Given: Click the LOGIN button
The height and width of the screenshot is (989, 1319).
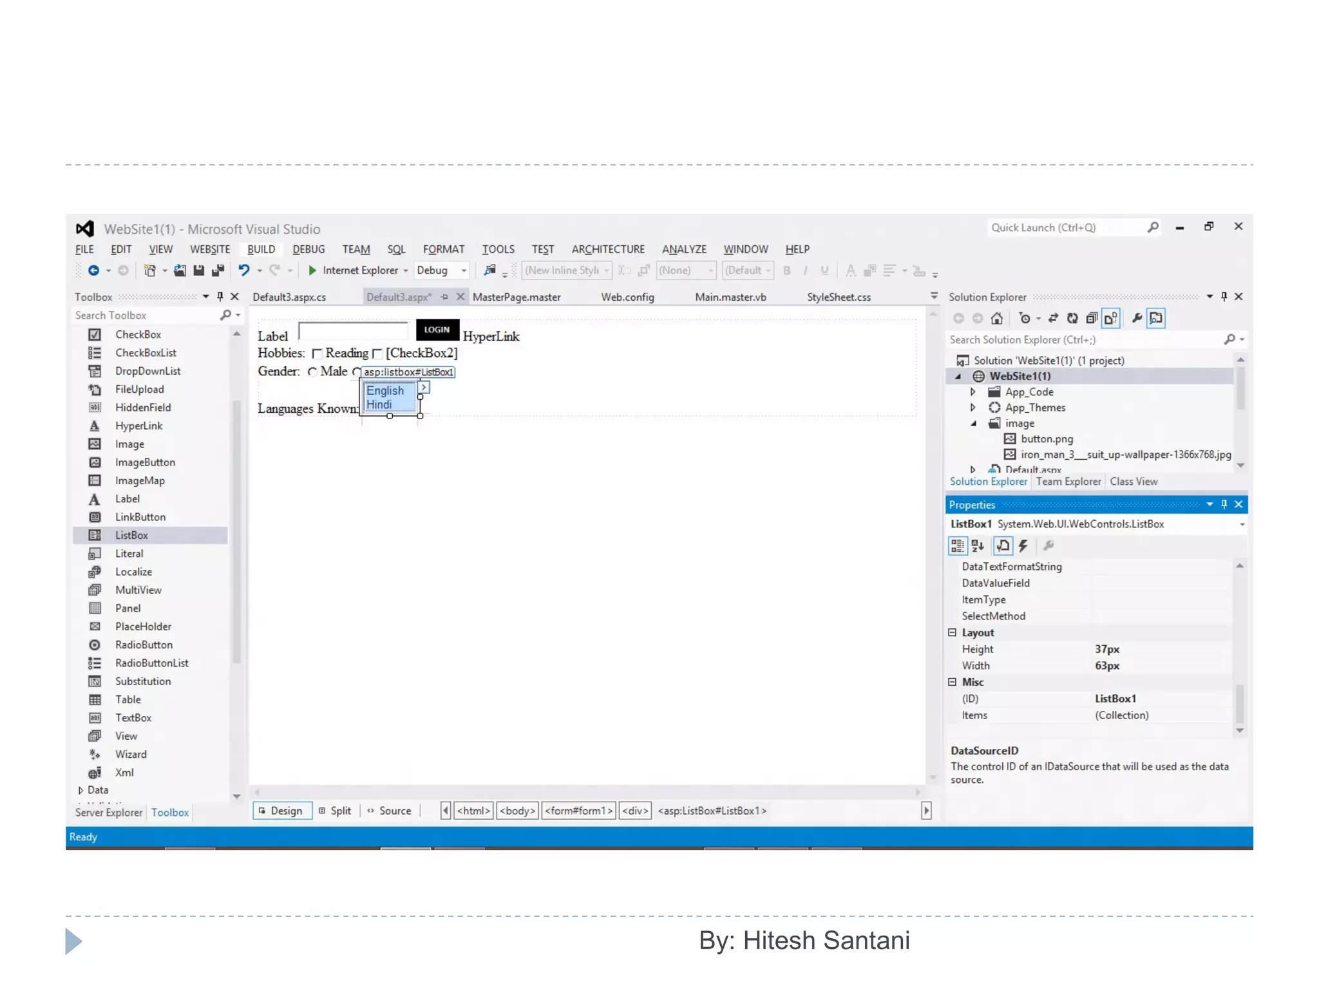Looking at the screenshot, I should pyautogui.click(x=437, y=330).
